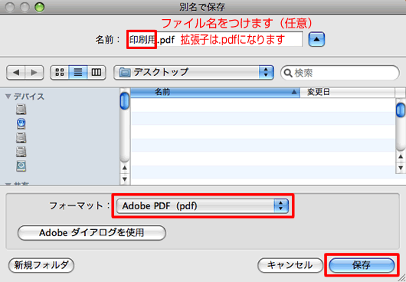Click the back navigation arrow button
The width and height of the screenshot is (406, 282).
tap(16, 72)
